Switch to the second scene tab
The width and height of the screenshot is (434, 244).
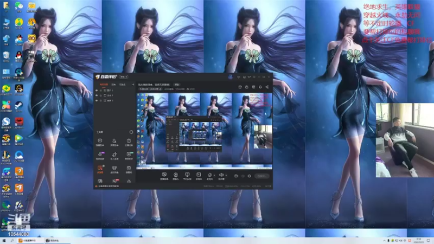113,85
